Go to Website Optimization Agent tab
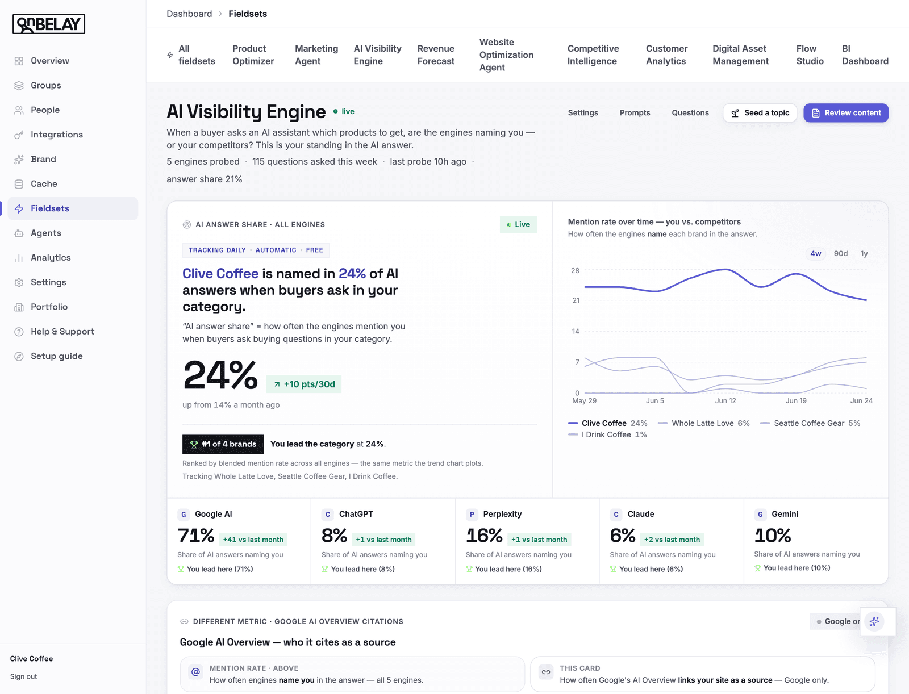909x694 pixels. [x=506, y=55]
